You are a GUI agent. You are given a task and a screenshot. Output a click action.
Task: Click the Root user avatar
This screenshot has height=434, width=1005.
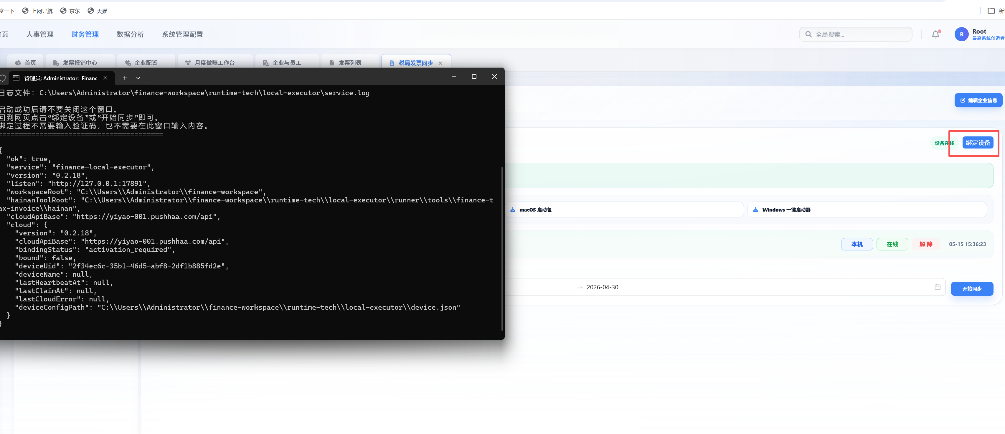[962, 34]
